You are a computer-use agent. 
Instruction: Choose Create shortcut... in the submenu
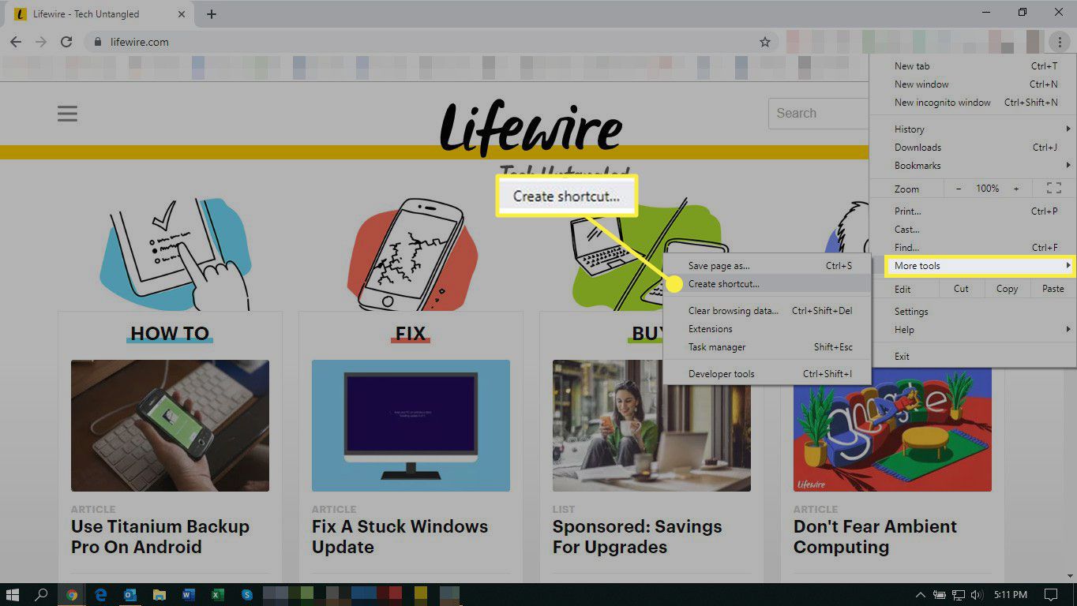tap(767, 284)
